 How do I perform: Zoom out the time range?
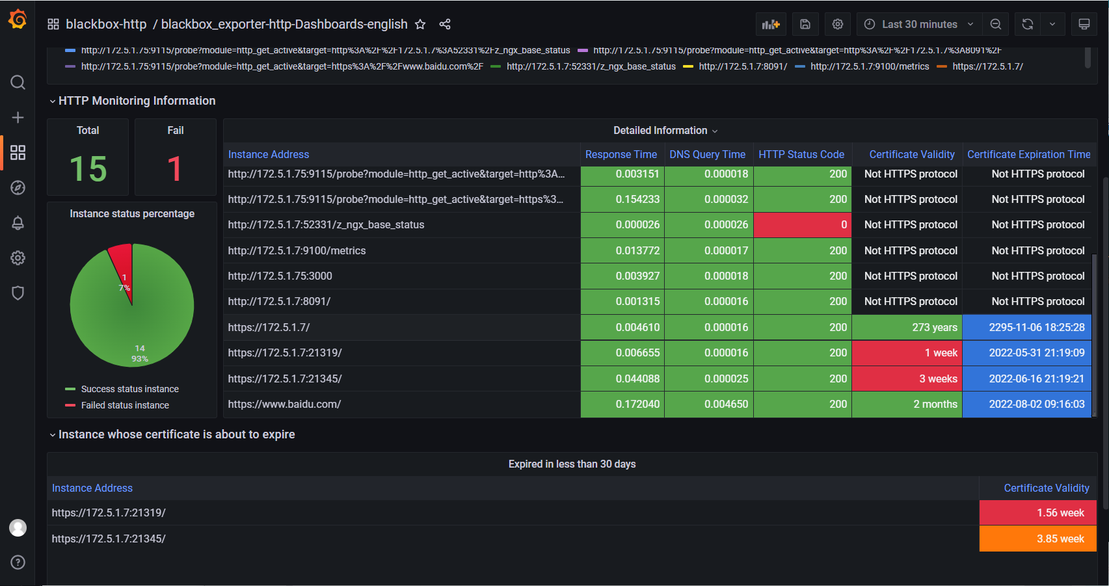995,24
